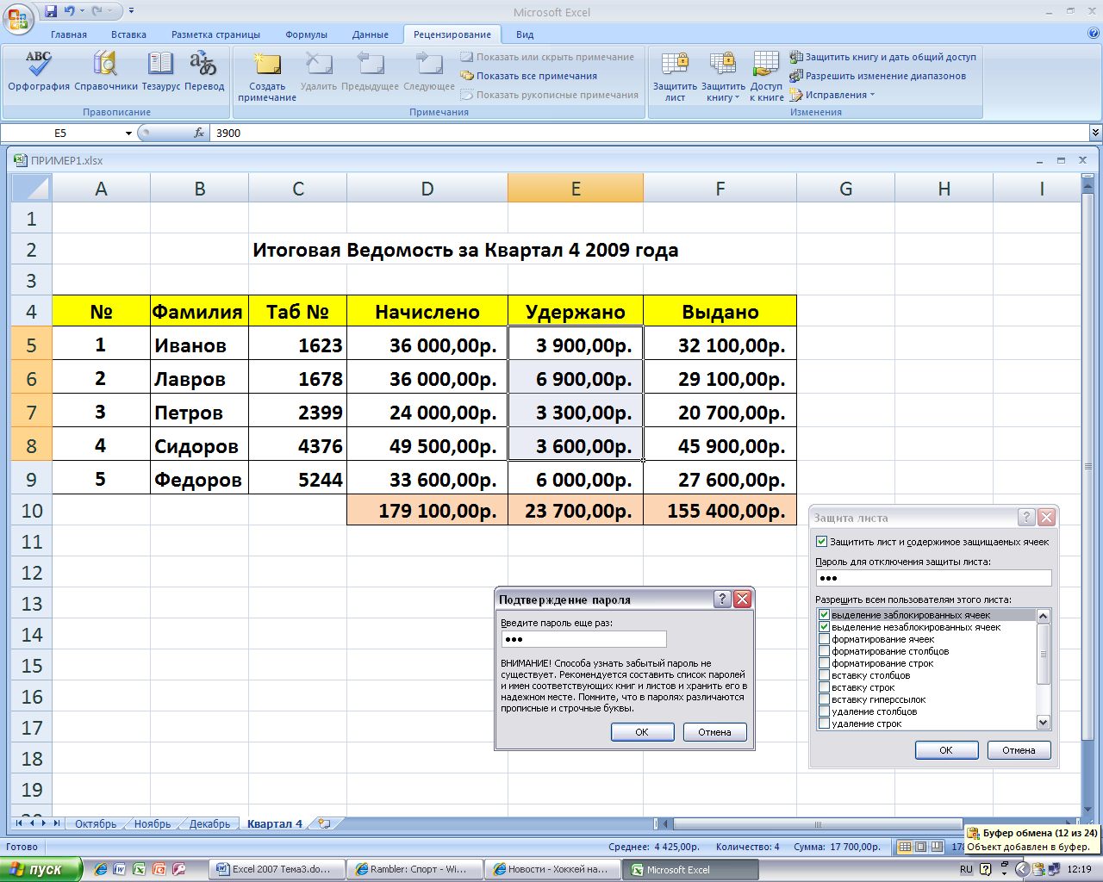
Task: Insert new worksheet tab icon
Action: [324, 823]
